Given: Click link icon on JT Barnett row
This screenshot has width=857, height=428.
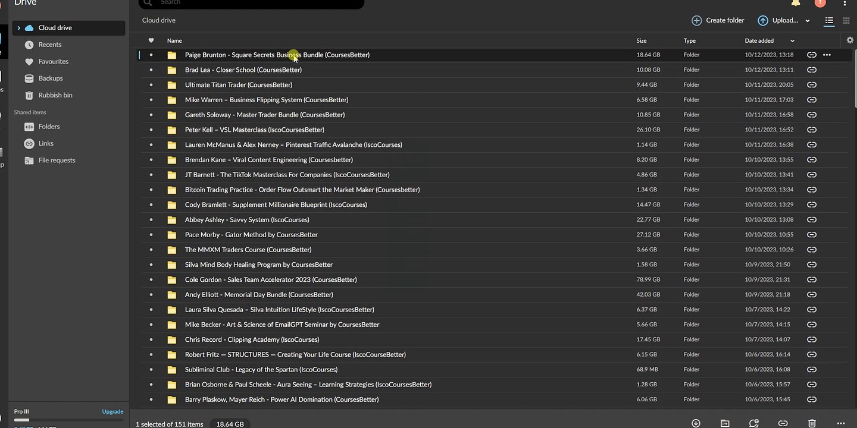Looking at the screenshot, I should pos(811,175).
